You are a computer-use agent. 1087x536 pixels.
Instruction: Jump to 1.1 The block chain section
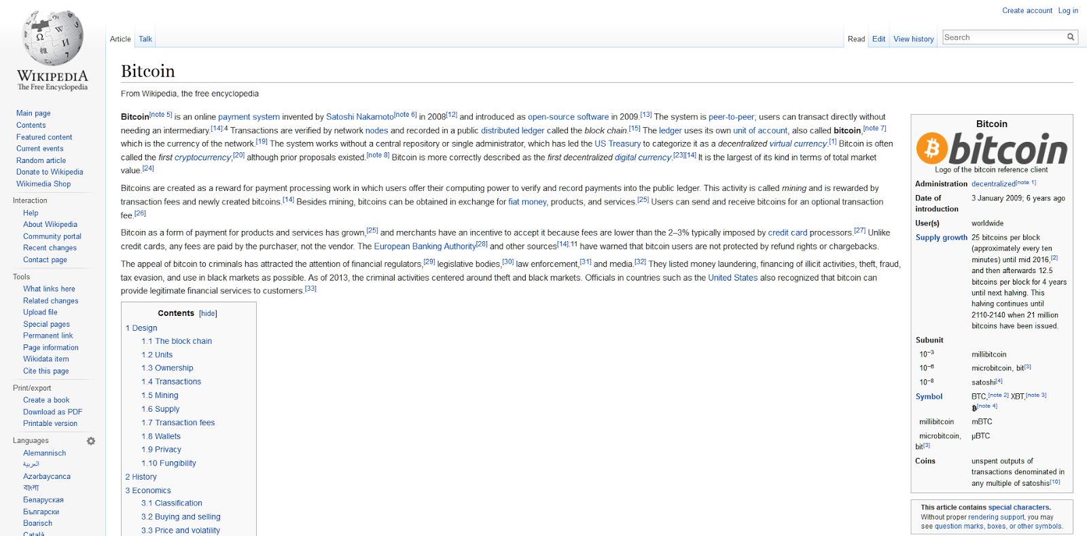click(x=177, y=342)
